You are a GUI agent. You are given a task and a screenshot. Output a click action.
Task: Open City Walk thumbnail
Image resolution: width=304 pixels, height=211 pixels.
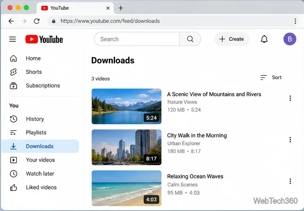(x=126, y=147)
